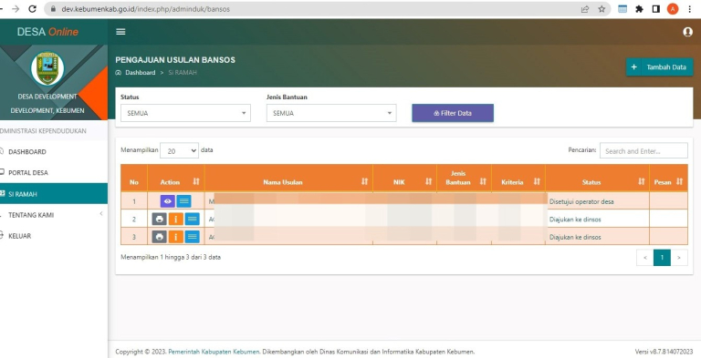Open Dashboard in the sidebar

click(x=26, y=152)
